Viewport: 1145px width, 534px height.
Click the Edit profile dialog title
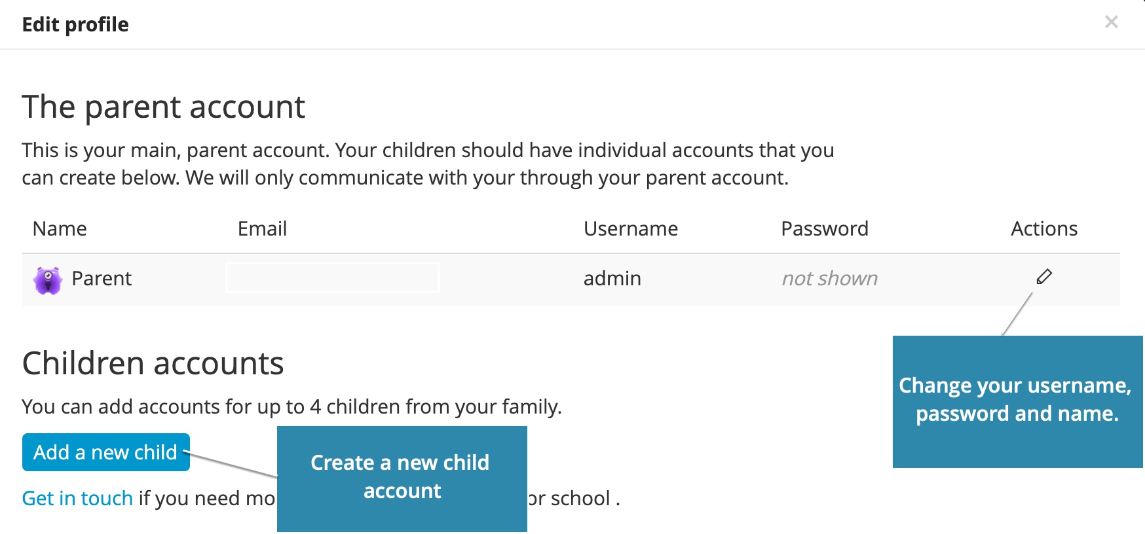pyautogui.click(x=75, y=25)
